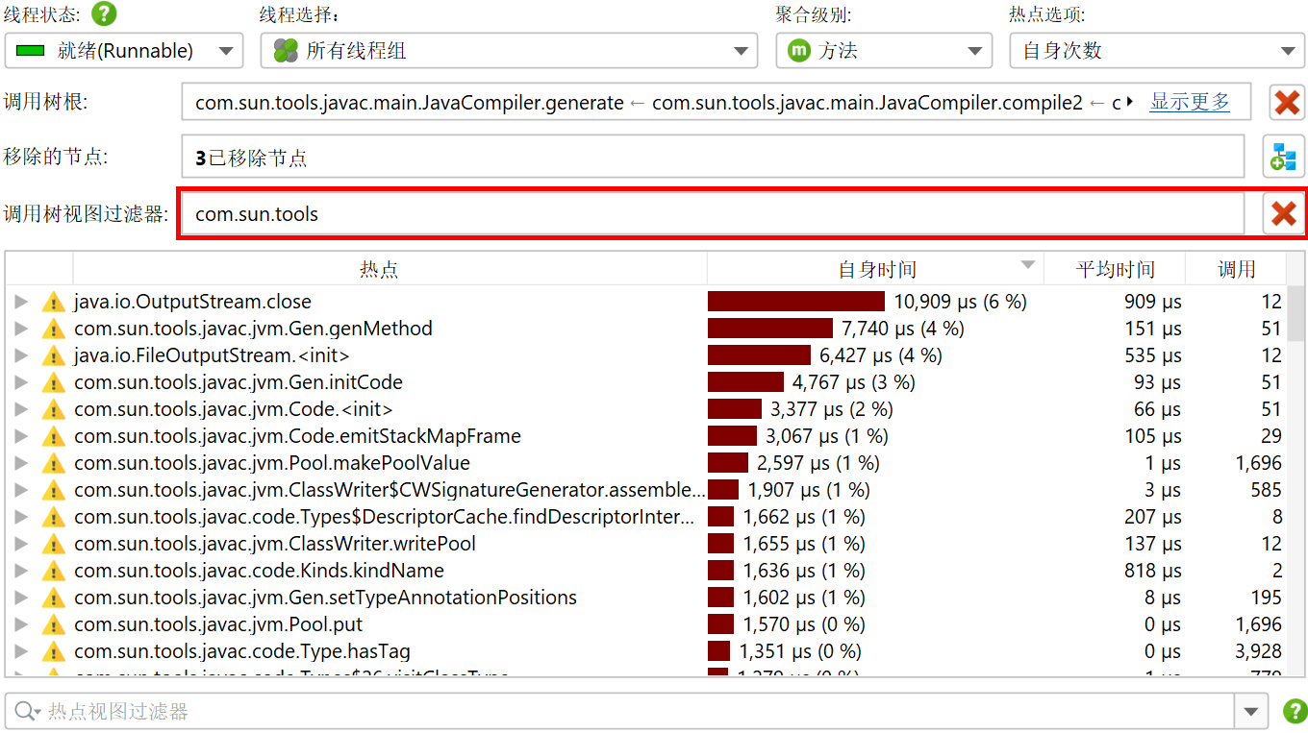This screenshot has height=733, width=1308.
Task: Expand the Pool.put row
Action: (21, 624)
